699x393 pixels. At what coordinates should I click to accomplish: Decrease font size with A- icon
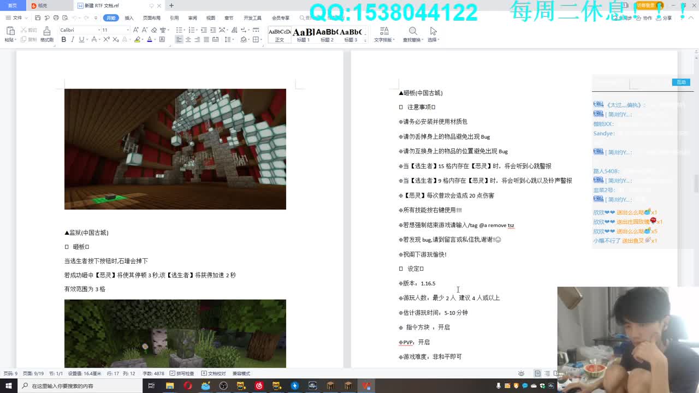(x=144, y=30)
